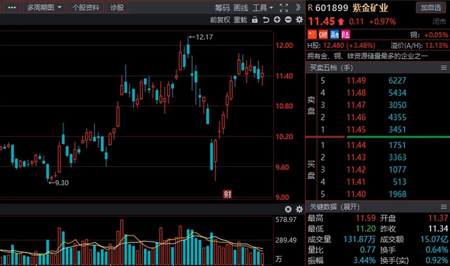Click the 铜 +0.05% commodity link
Viewport: 450px width, 266px height.
[x=429, y=35]
